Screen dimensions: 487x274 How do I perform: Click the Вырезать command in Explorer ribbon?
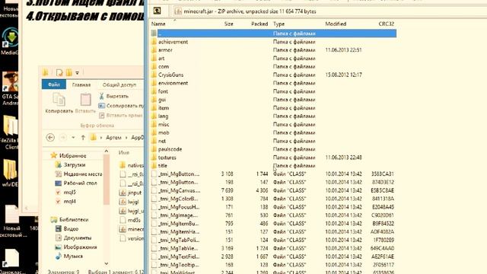[x=113, y=97]
